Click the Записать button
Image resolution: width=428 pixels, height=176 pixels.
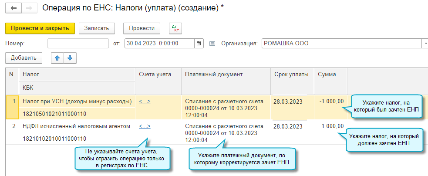point(97,28)
